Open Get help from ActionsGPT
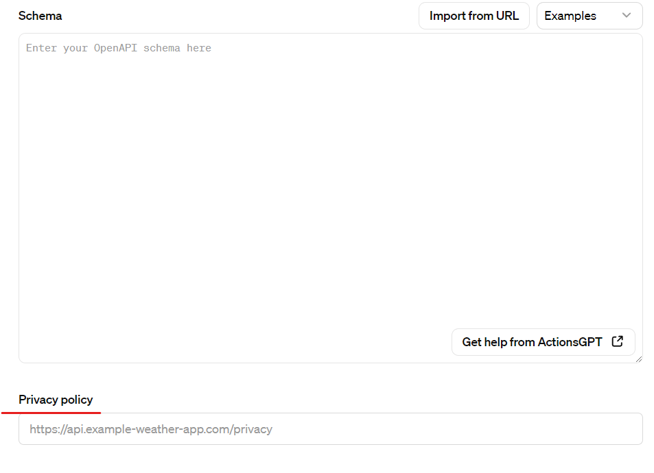The image size is (654, 473). 543,342
